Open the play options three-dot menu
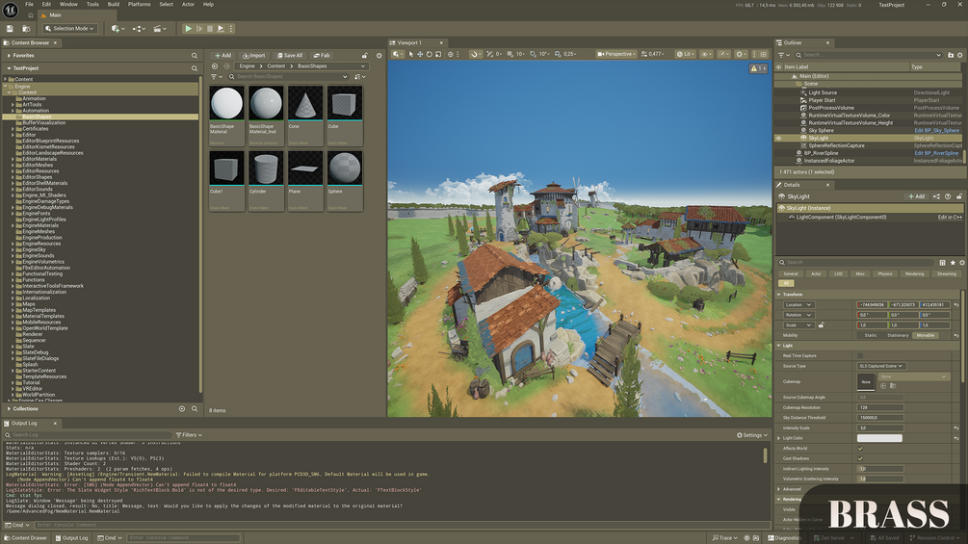 [x=231, y=28]
